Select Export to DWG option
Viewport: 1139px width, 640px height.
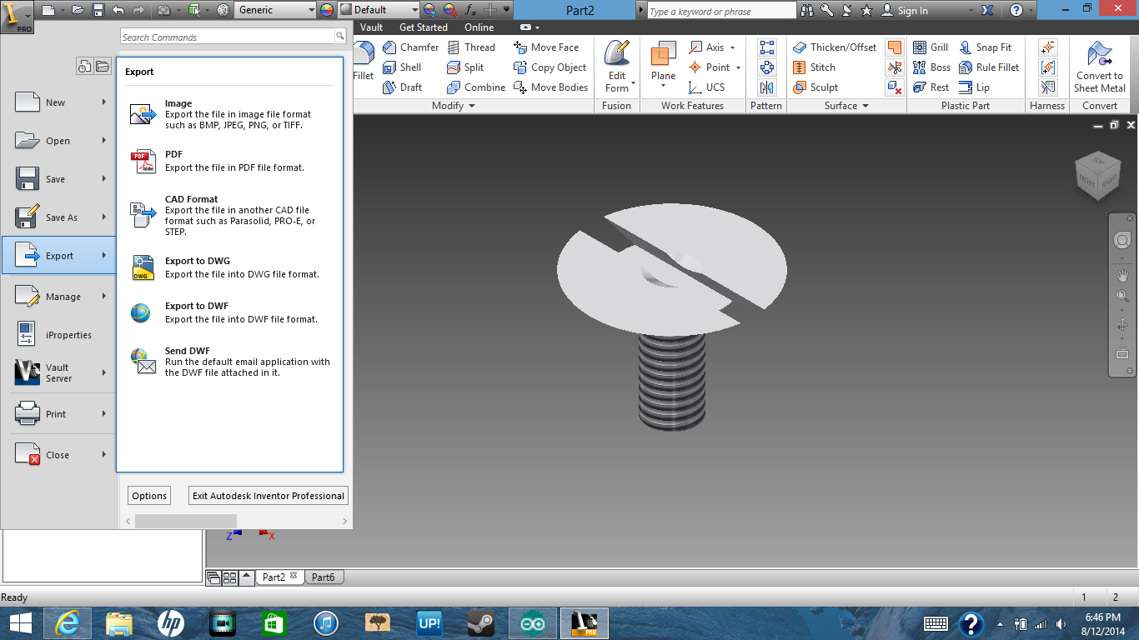pos(229,267)
